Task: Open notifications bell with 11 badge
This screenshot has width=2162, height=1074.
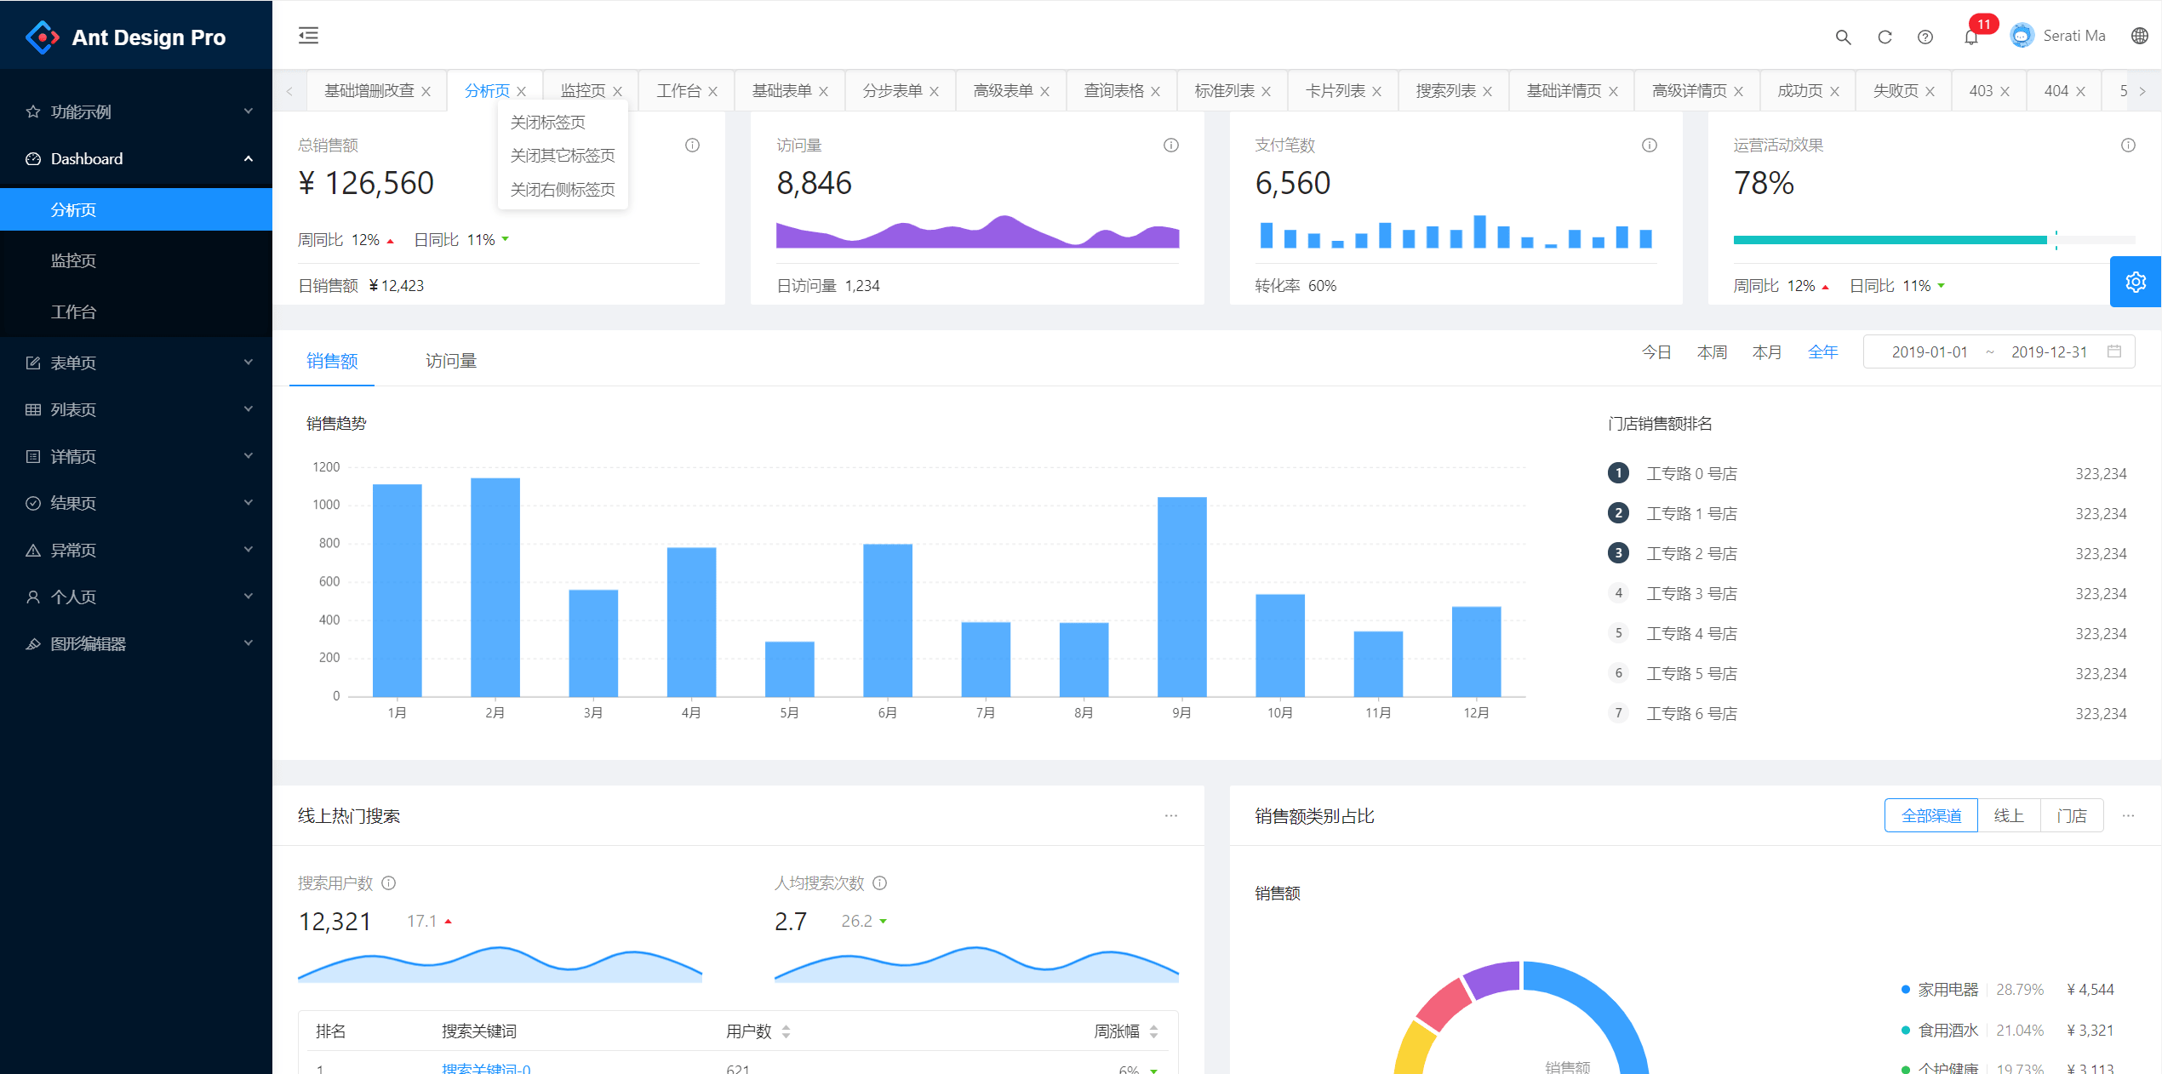Action: [1971, 37]
